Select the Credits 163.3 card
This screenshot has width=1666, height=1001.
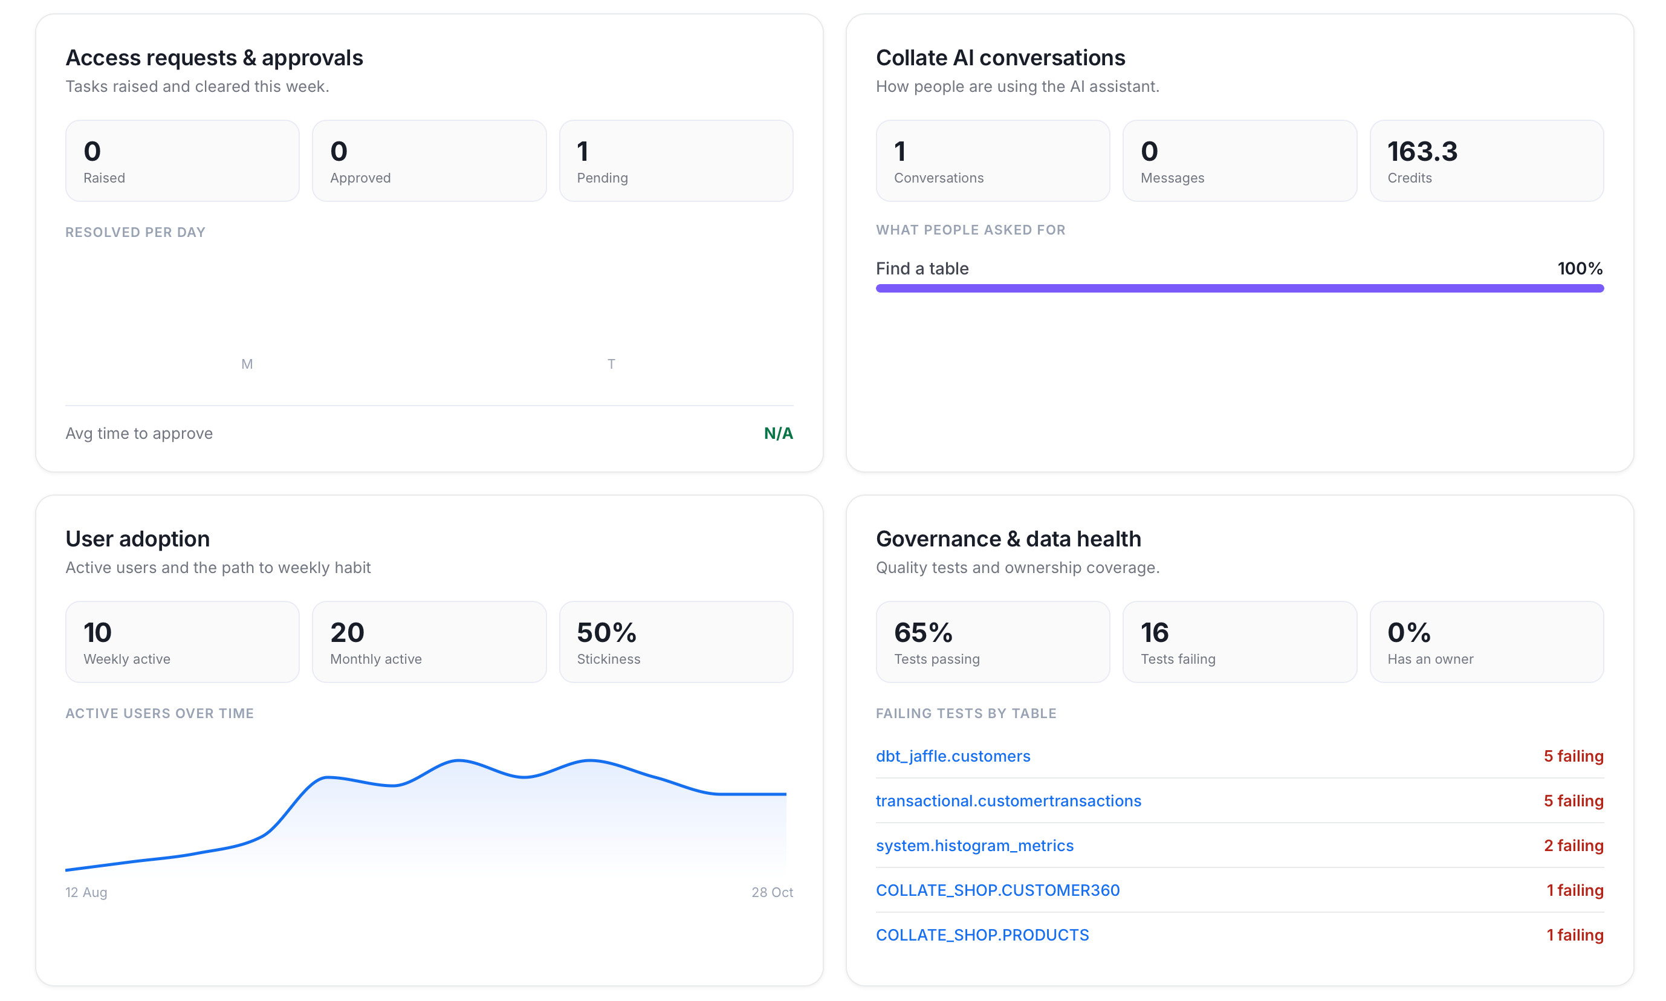tap(1486, 161)
